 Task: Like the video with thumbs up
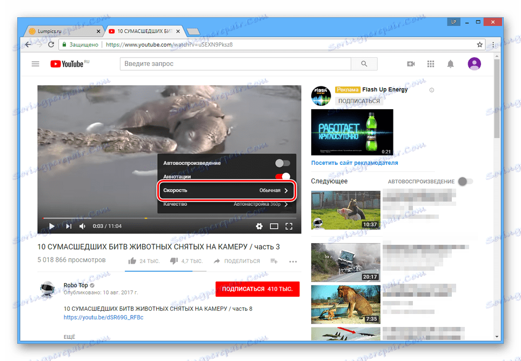132,261
